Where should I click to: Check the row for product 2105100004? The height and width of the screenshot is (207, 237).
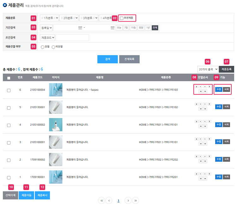9,90
